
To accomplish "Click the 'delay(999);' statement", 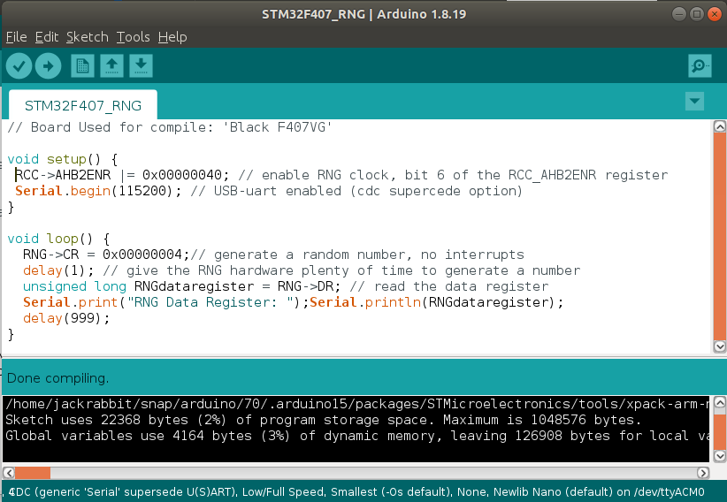I will tap(66, 318).
